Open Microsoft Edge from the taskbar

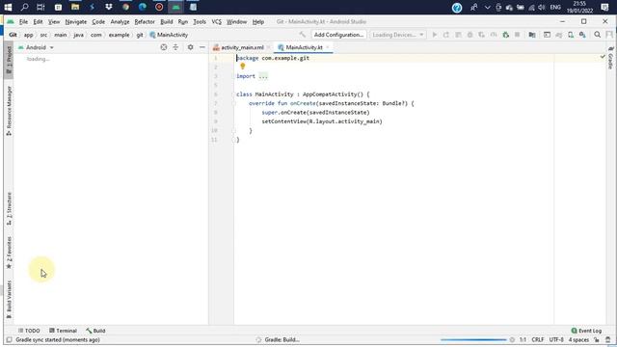coord(143,7)
